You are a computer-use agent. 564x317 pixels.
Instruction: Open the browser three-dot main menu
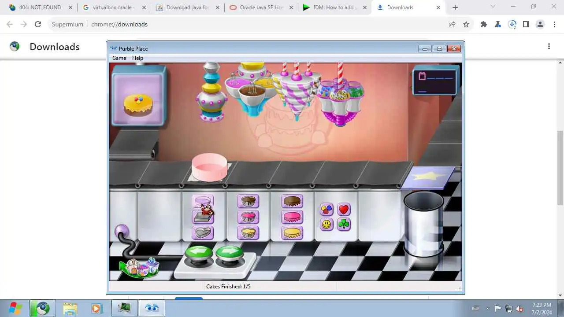554,24
